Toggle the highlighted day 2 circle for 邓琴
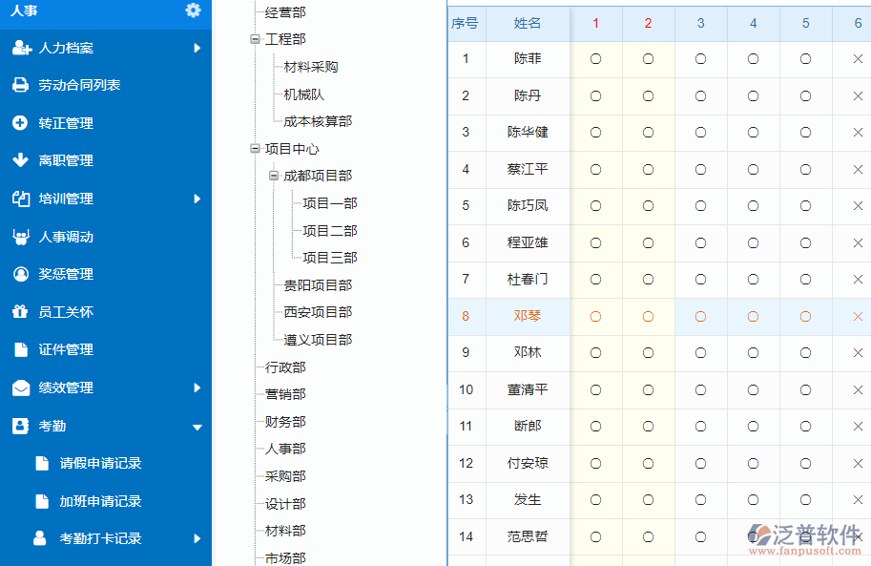The height and width of the screenshot is (566, 871). click(648, 316)
